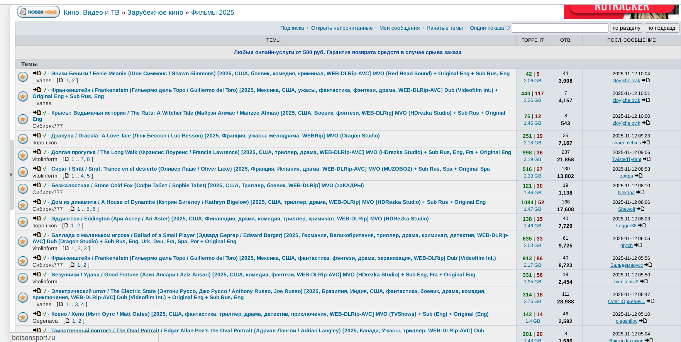The height and width of the screenshot is (342, 681).
Task: Click the Темы section heading
Action: coord(29,64)
